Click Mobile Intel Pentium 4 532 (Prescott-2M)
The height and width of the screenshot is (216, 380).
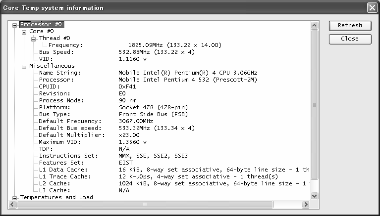coord(188,80)
